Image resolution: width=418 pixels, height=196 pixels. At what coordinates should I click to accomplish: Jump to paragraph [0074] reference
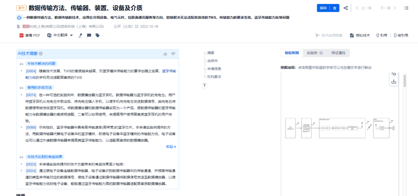click(31, 95)
